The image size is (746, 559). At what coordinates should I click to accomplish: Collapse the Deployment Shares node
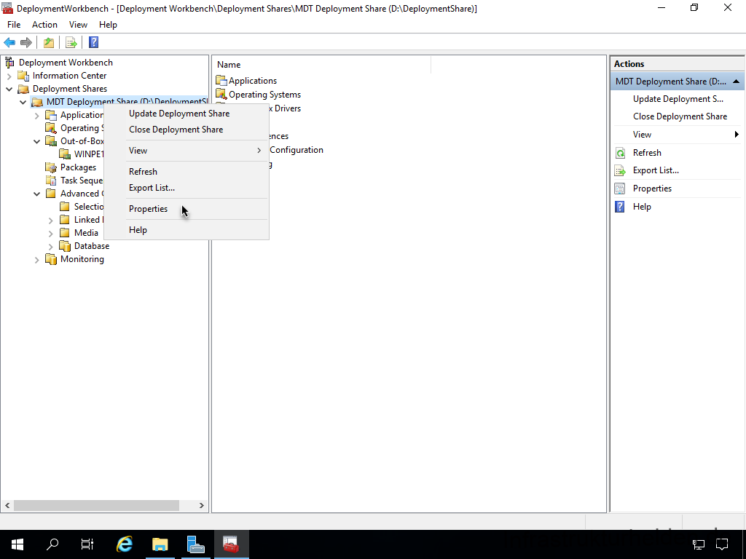click(9, 89)
